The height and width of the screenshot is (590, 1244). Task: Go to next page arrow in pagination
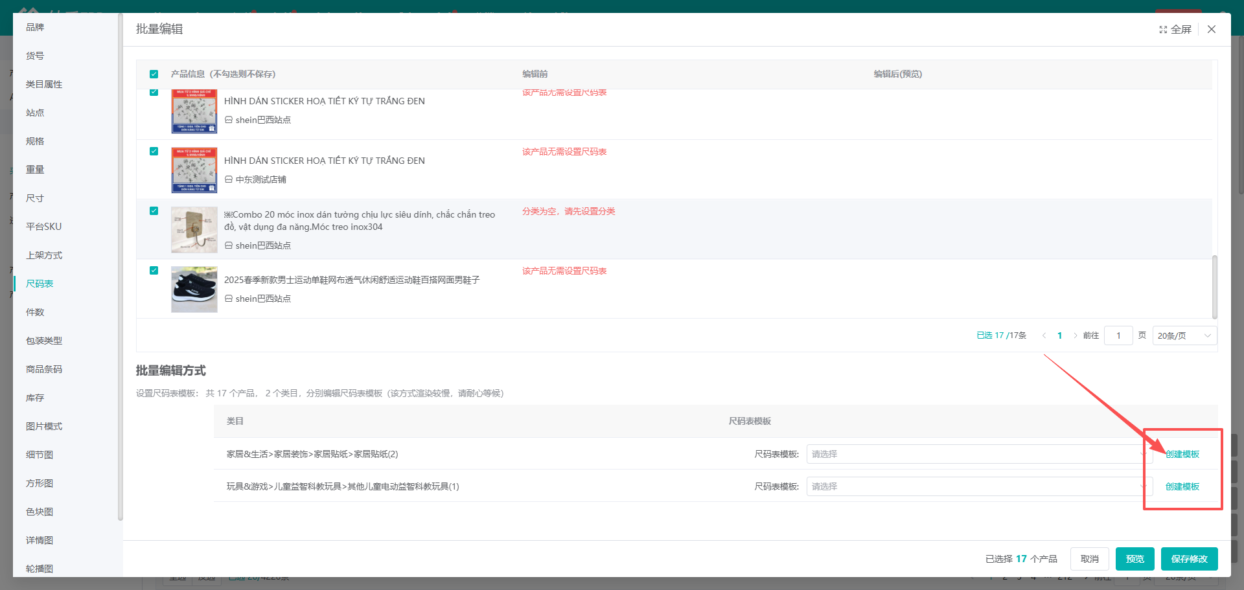pos(1076,335)
